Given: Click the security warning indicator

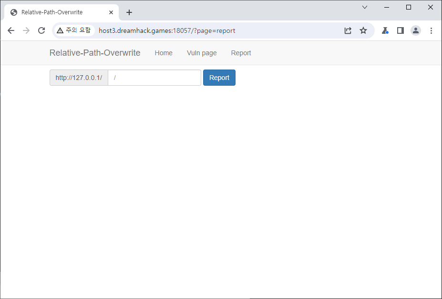Looking at the screenshot, I should pos(73,30).
